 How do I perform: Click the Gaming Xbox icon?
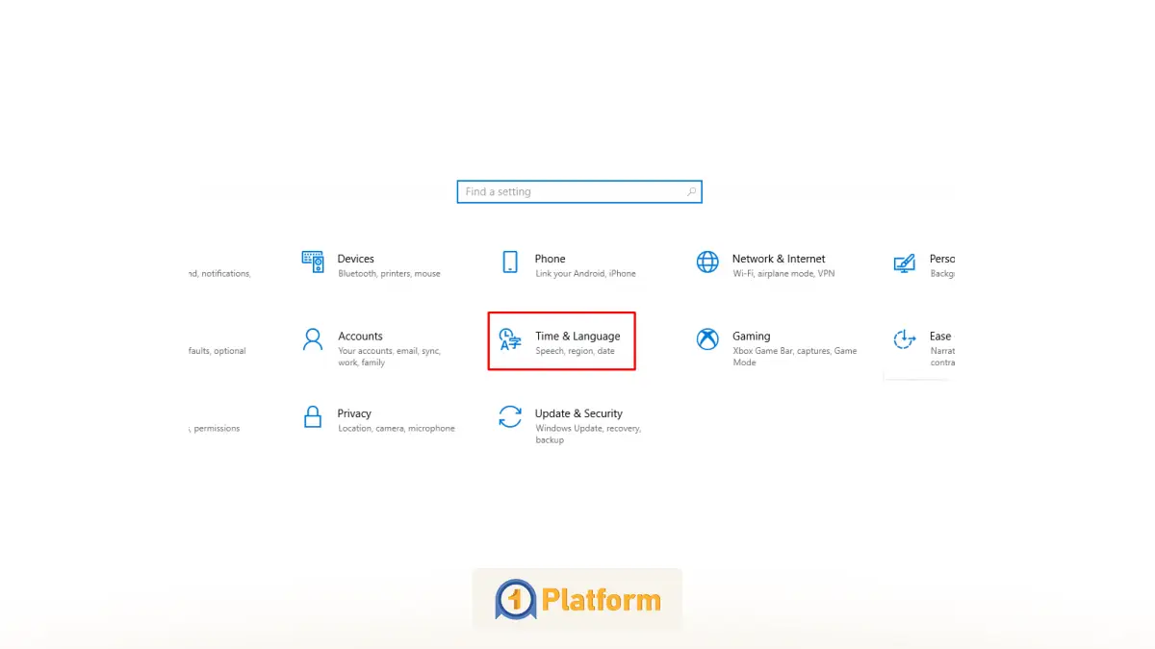click(707, 339)
